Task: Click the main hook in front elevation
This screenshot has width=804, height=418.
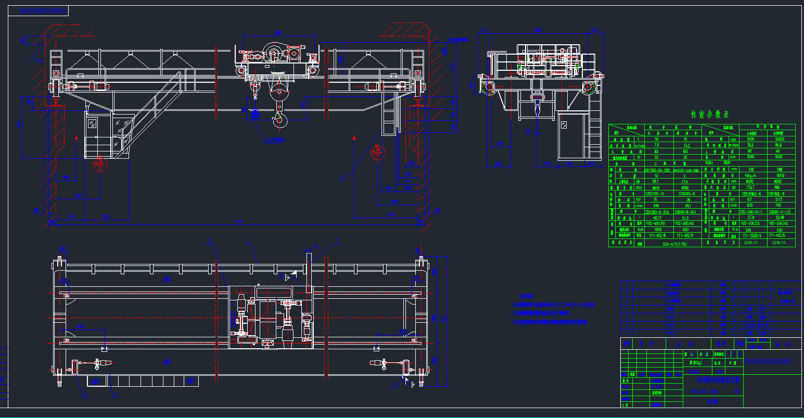Action: (x=279, y=121)
